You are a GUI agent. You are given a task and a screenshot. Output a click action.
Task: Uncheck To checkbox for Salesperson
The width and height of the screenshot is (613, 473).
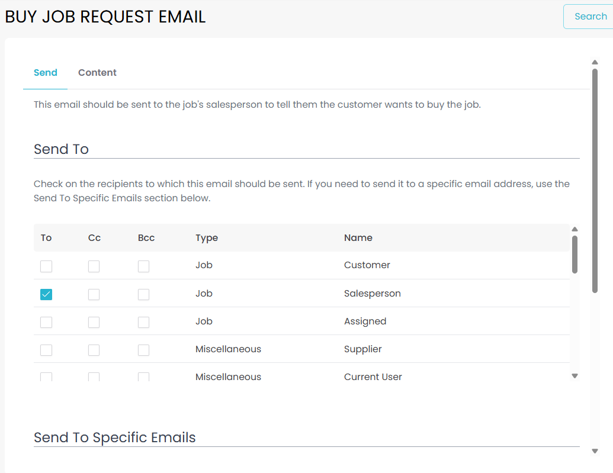[46, 294]
